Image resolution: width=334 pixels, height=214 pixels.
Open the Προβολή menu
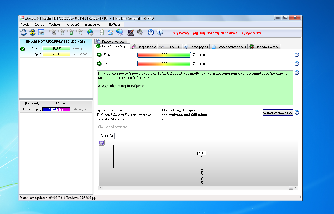tap(55, 25)
